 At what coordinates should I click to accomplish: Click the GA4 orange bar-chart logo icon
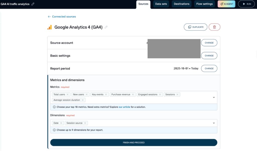click(x=49, y=27)
